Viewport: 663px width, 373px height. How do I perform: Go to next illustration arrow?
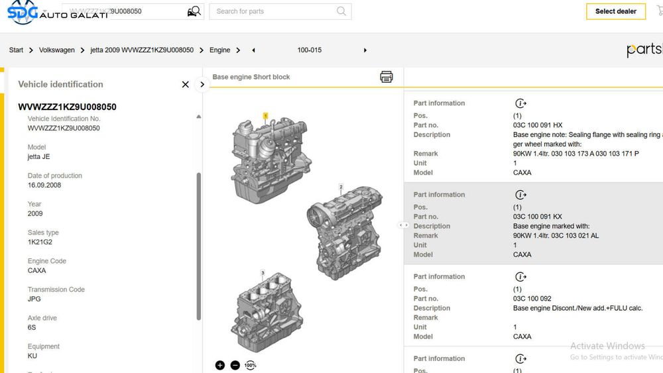pyautogui.click(x=365, y=50)
